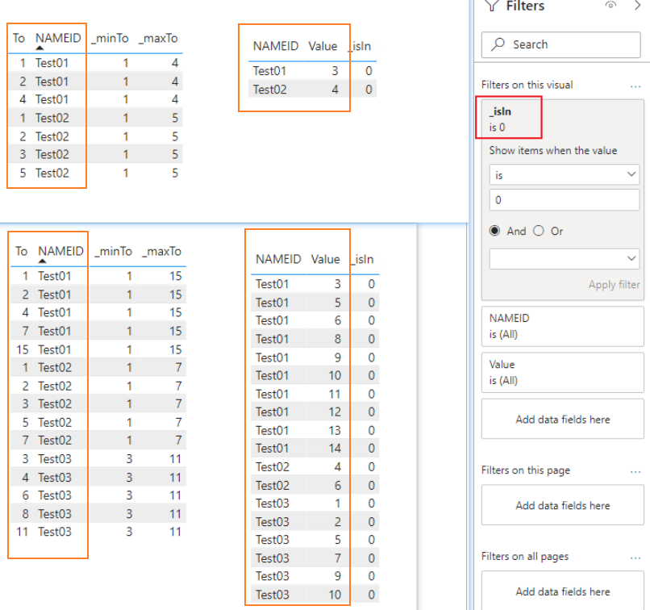Select the And radio button
650x610 pixels.
pos(494,231)
